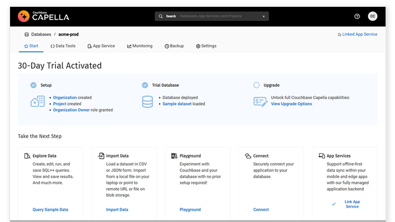The image size is (395, 222).
Task: Click the Couchbase Capella logo
Action: (x=43, y=16)
